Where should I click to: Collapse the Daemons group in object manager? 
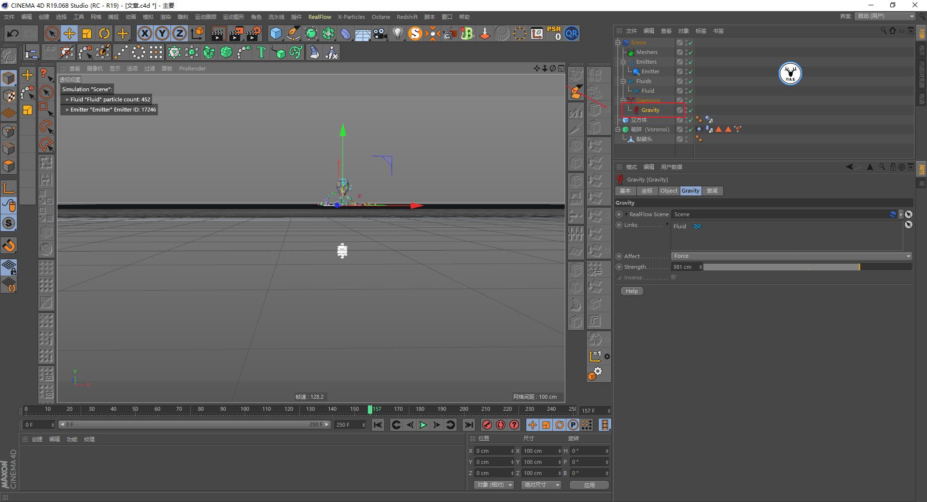coord(623,100)
